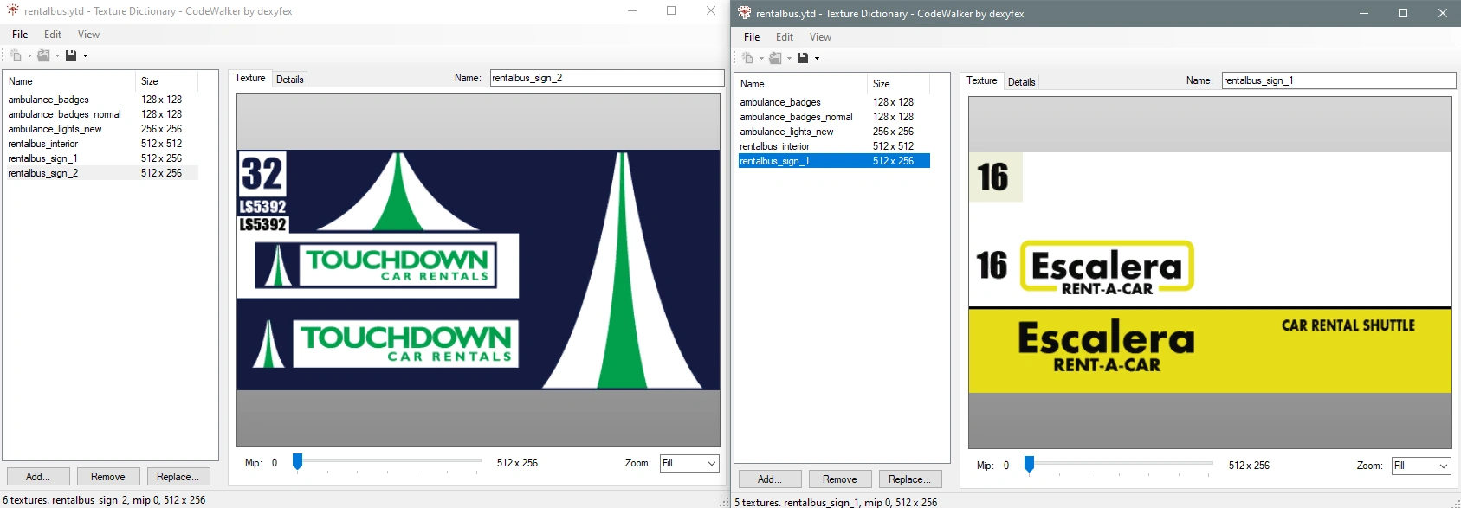Click Add... button in right window
The image size is (1461, 508).
point(769,479)
